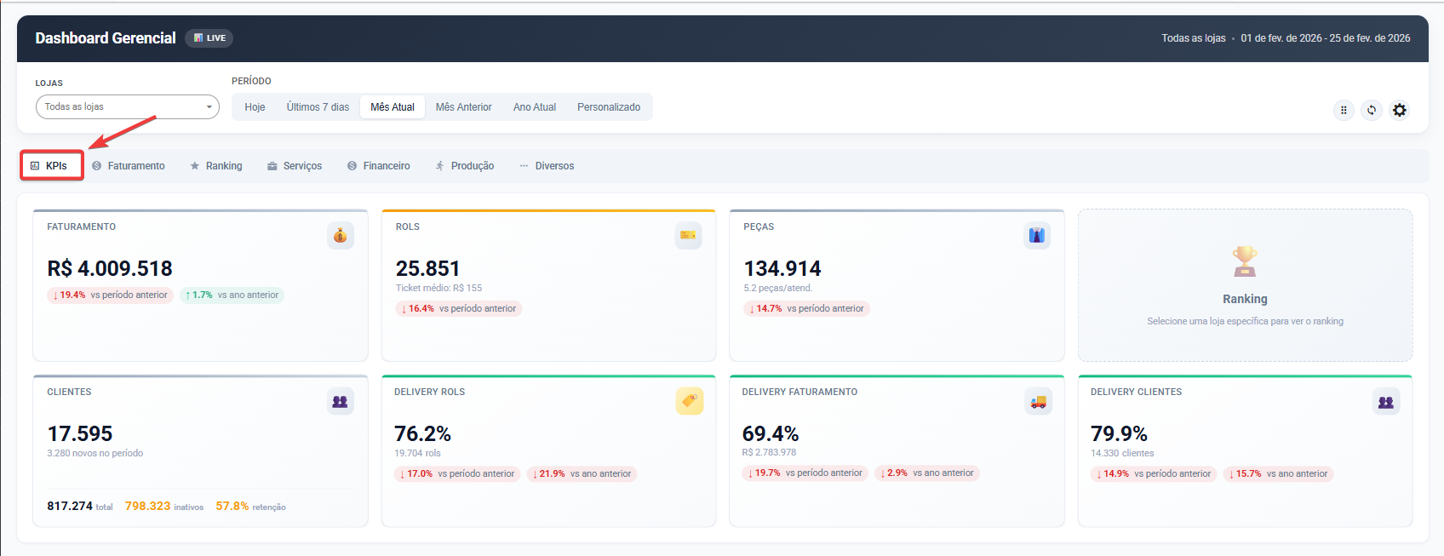This screenshot has height=556, width=1444.
Task: Open the settings gear icon
Action: (x=1399, y=110)
